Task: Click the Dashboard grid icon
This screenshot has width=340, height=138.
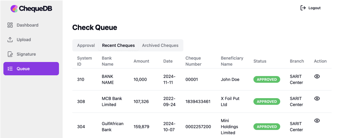Action: click(10, 25)
